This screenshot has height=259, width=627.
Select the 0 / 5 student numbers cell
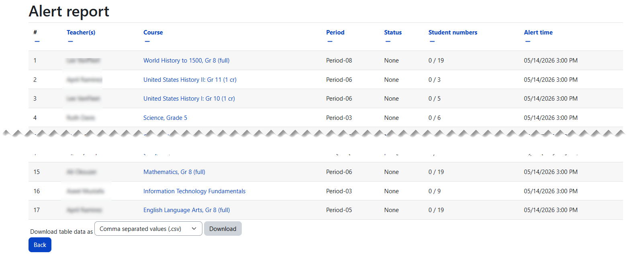435,99
